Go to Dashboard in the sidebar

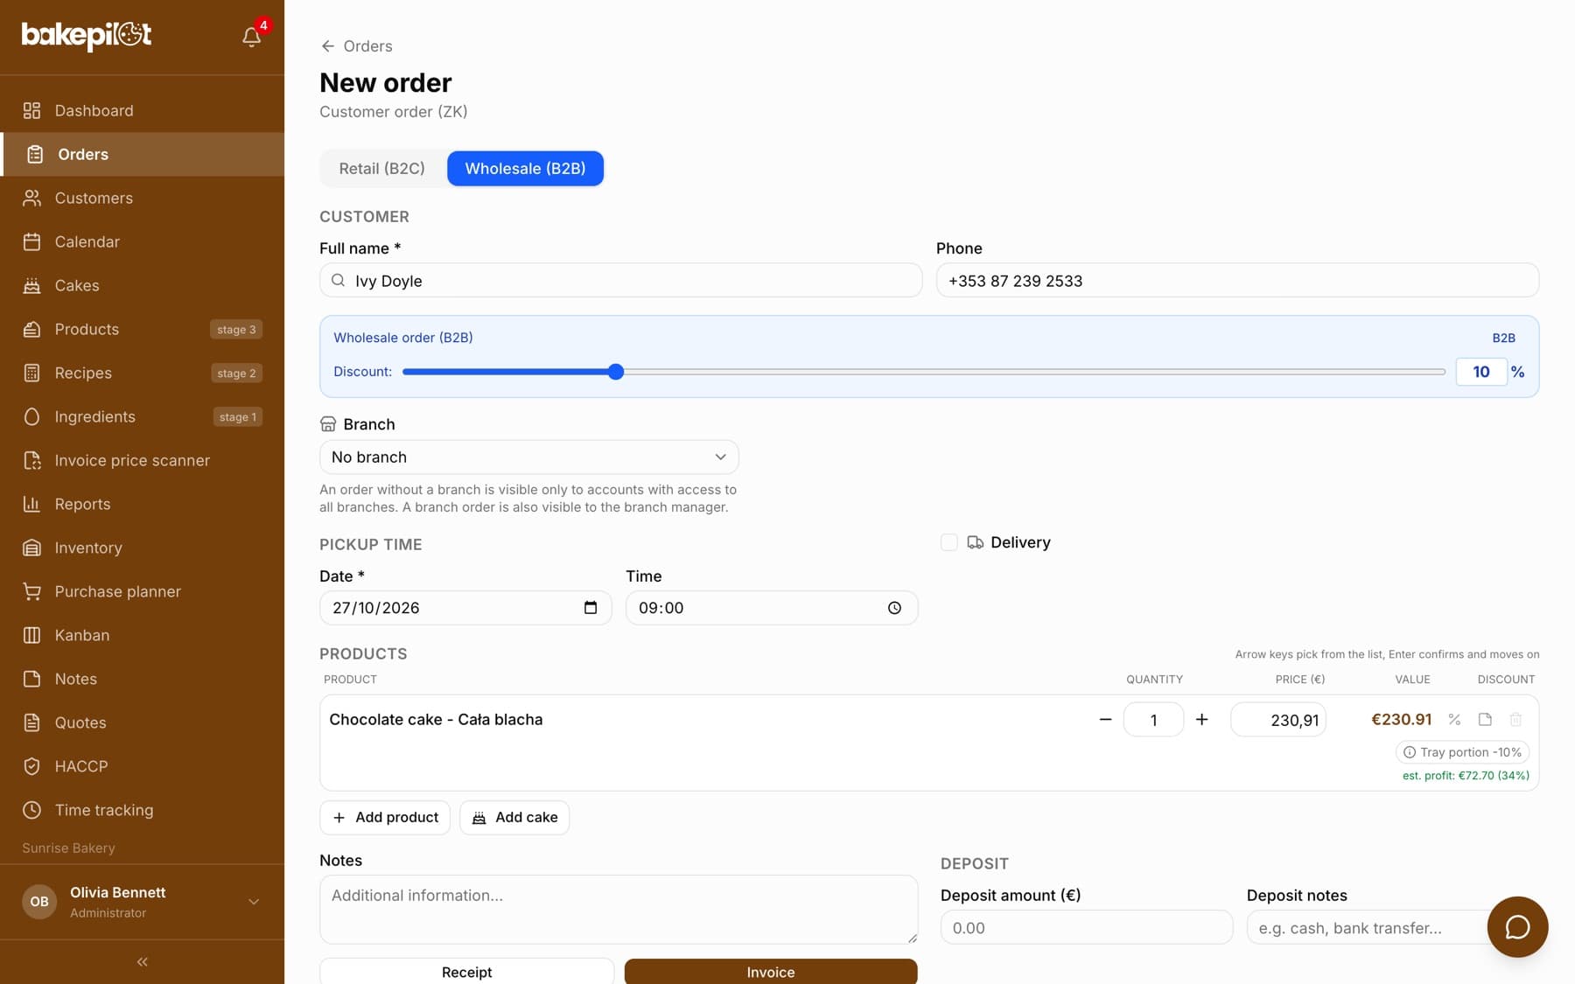pos(142,110)
